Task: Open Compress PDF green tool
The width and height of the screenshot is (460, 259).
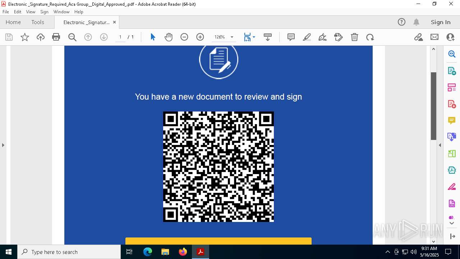Action: click(452, 154)
